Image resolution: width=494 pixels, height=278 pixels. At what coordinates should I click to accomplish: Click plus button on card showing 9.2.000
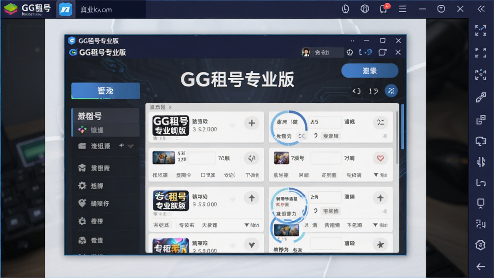click(x=251, y=123)
